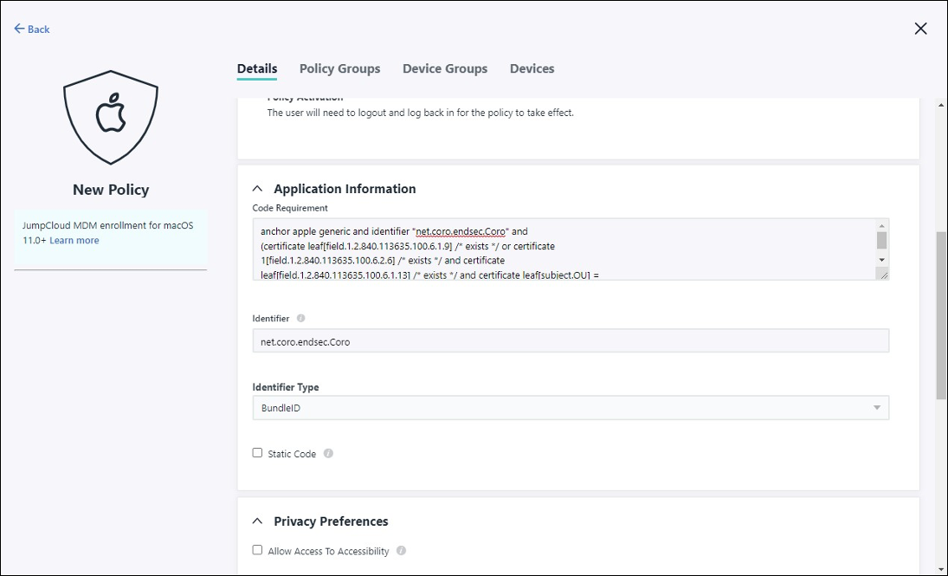The width and height of the screenshot is (948, 576).
Task: Click info icon beside Allow Access To Accessibility
Action: pyautogui.click(x=401, y=551)
